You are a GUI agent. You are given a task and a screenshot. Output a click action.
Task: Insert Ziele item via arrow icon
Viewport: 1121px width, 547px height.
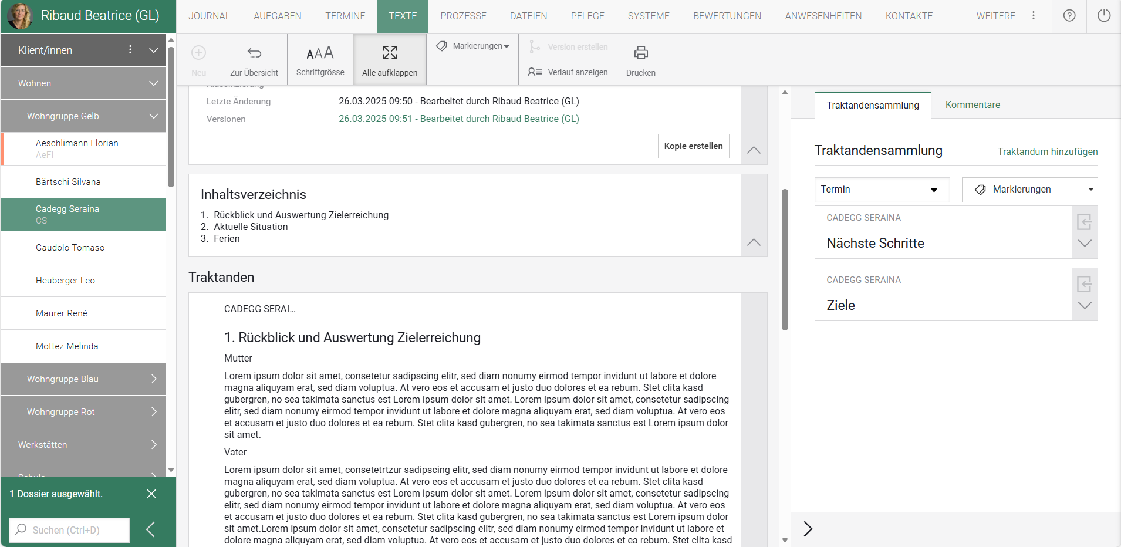tap(1084, 284)
